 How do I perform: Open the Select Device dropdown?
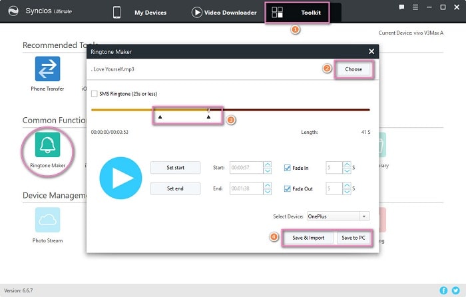click(x=338, y=216)
